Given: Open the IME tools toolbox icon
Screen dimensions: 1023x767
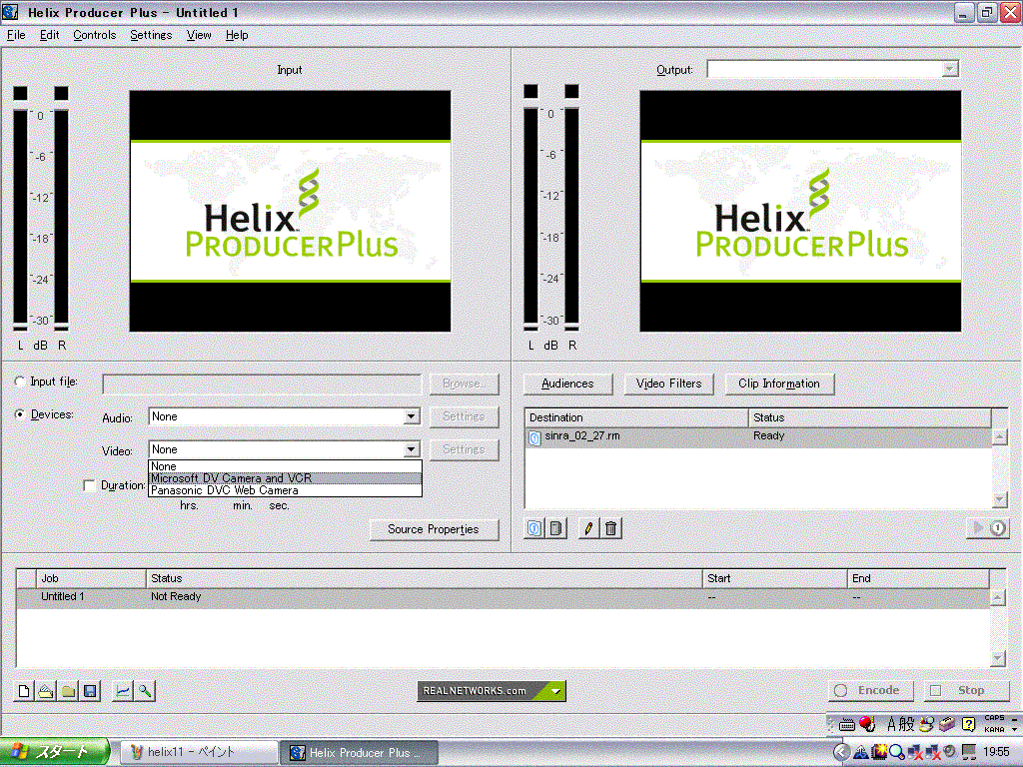Looking at the screenshot, I should pyautogui.click(x=947, y=723).
